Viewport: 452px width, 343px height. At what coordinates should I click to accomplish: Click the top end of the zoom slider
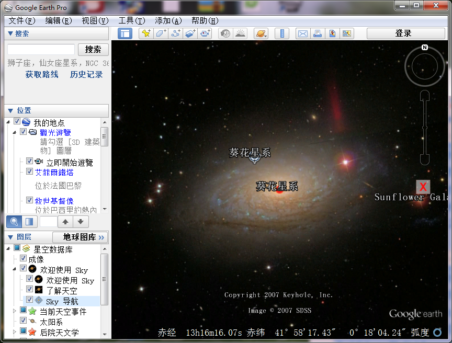coord(425,95)
